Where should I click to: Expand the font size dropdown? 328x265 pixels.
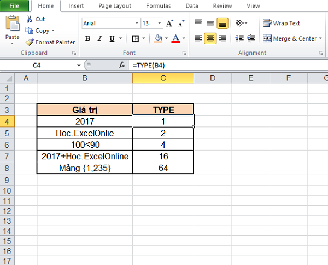pyautogui.click(x=159, y=24)
